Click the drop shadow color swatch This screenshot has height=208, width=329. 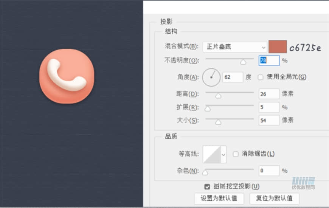click(x=278, y=47)
